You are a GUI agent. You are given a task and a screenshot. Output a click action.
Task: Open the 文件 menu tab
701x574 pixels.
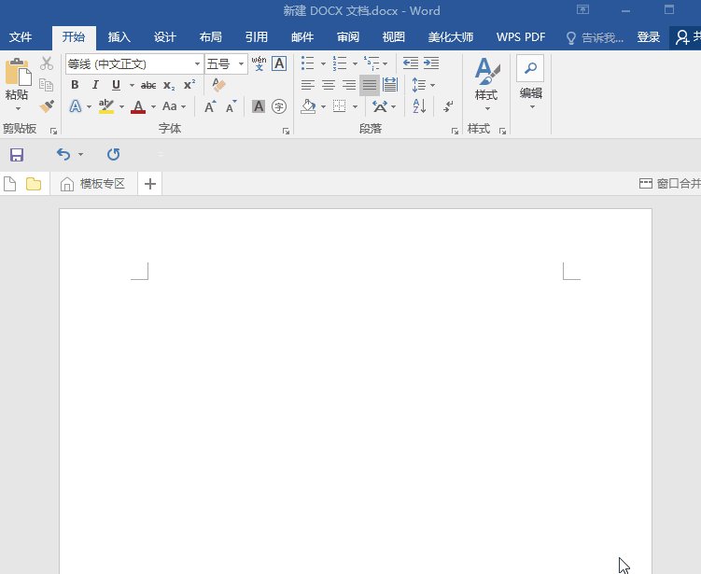pyautogui.click(x=21, y=37)
